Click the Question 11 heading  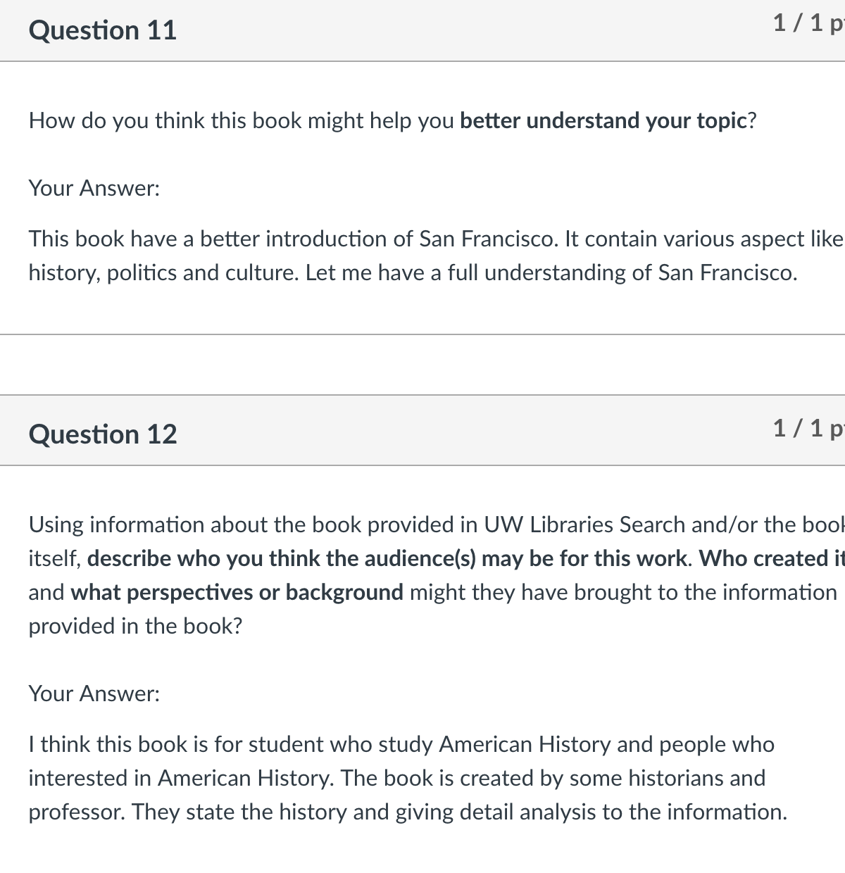point(103,30)
